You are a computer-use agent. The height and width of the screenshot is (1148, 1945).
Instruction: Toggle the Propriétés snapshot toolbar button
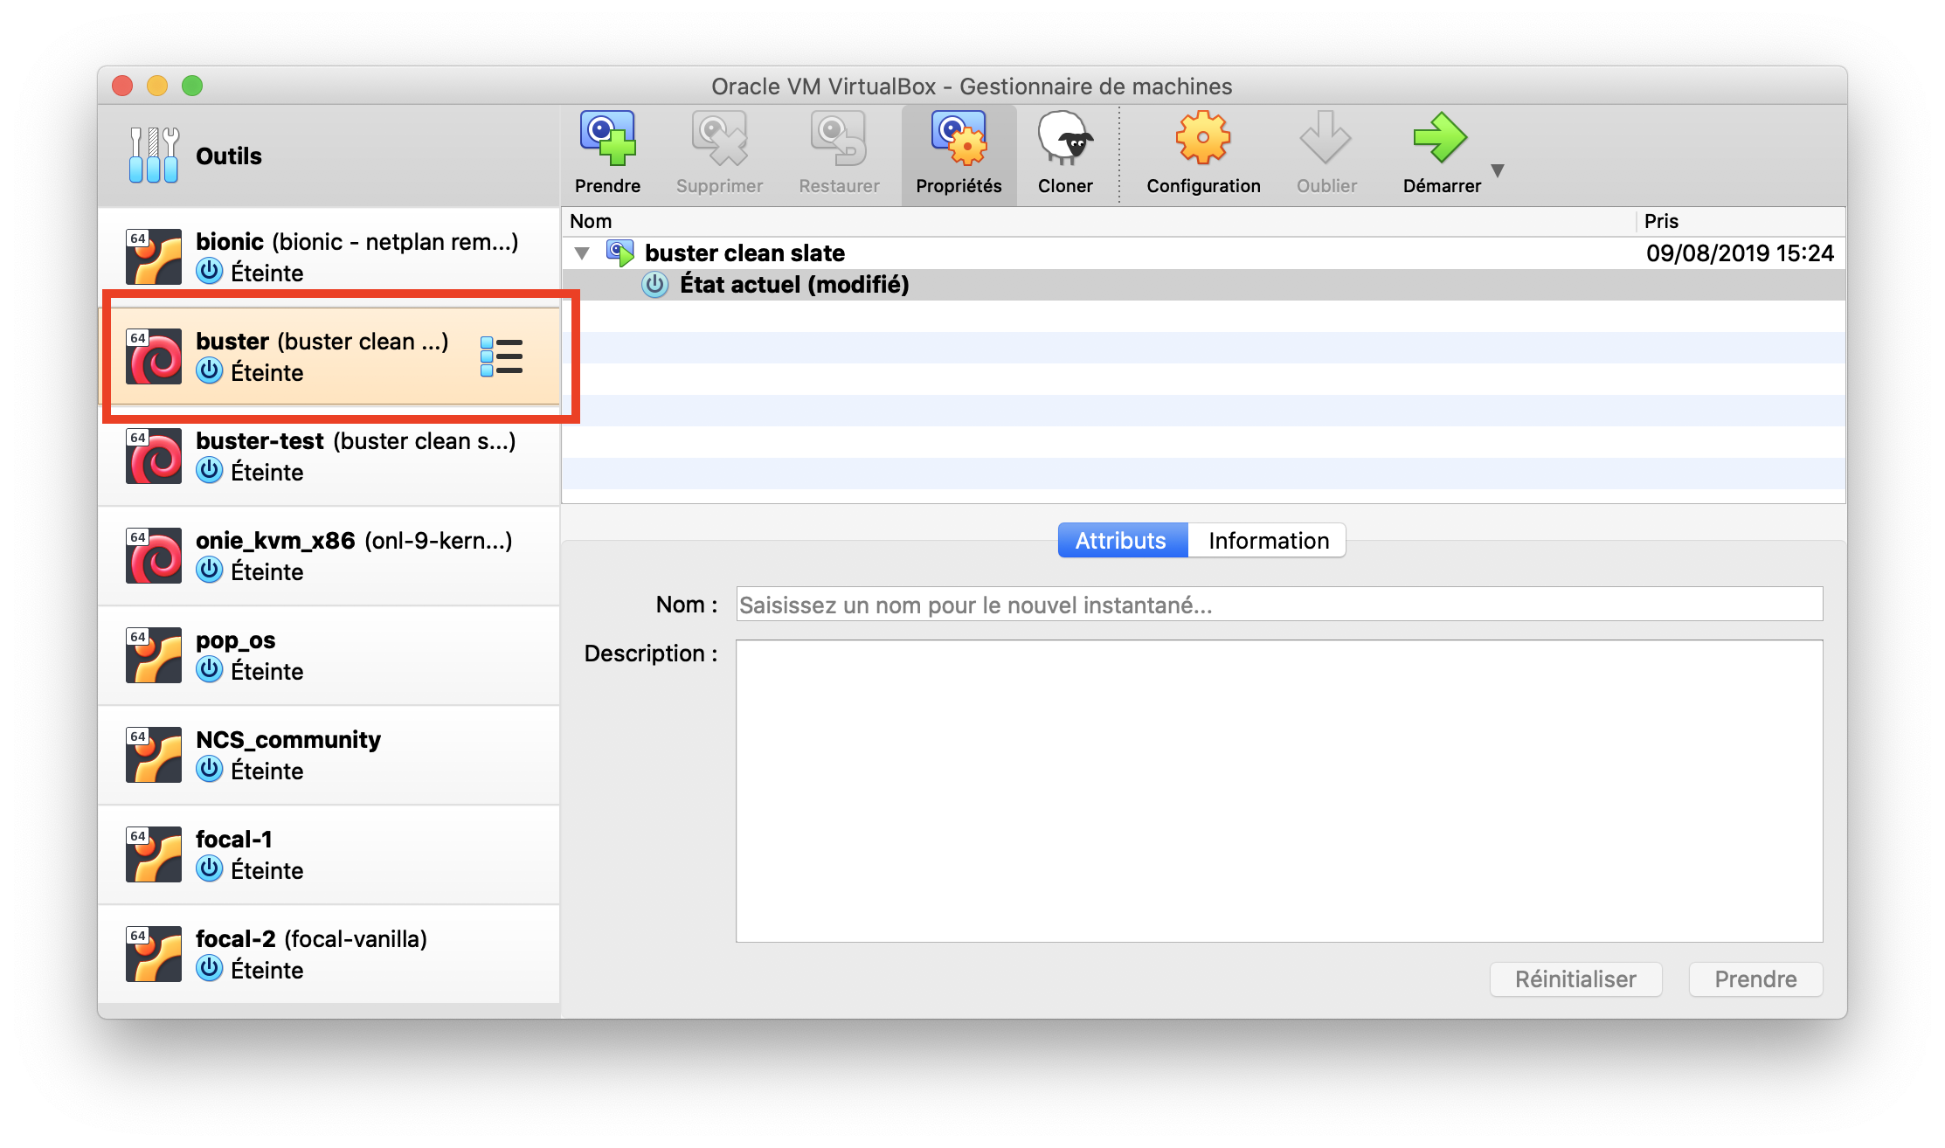click(959, 153)
